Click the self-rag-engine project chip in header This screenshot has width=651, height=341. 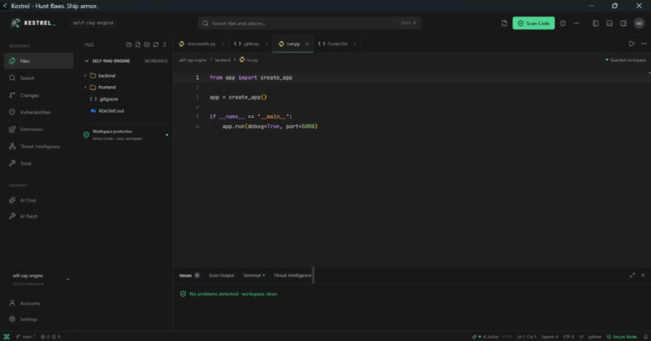[93, 23]
